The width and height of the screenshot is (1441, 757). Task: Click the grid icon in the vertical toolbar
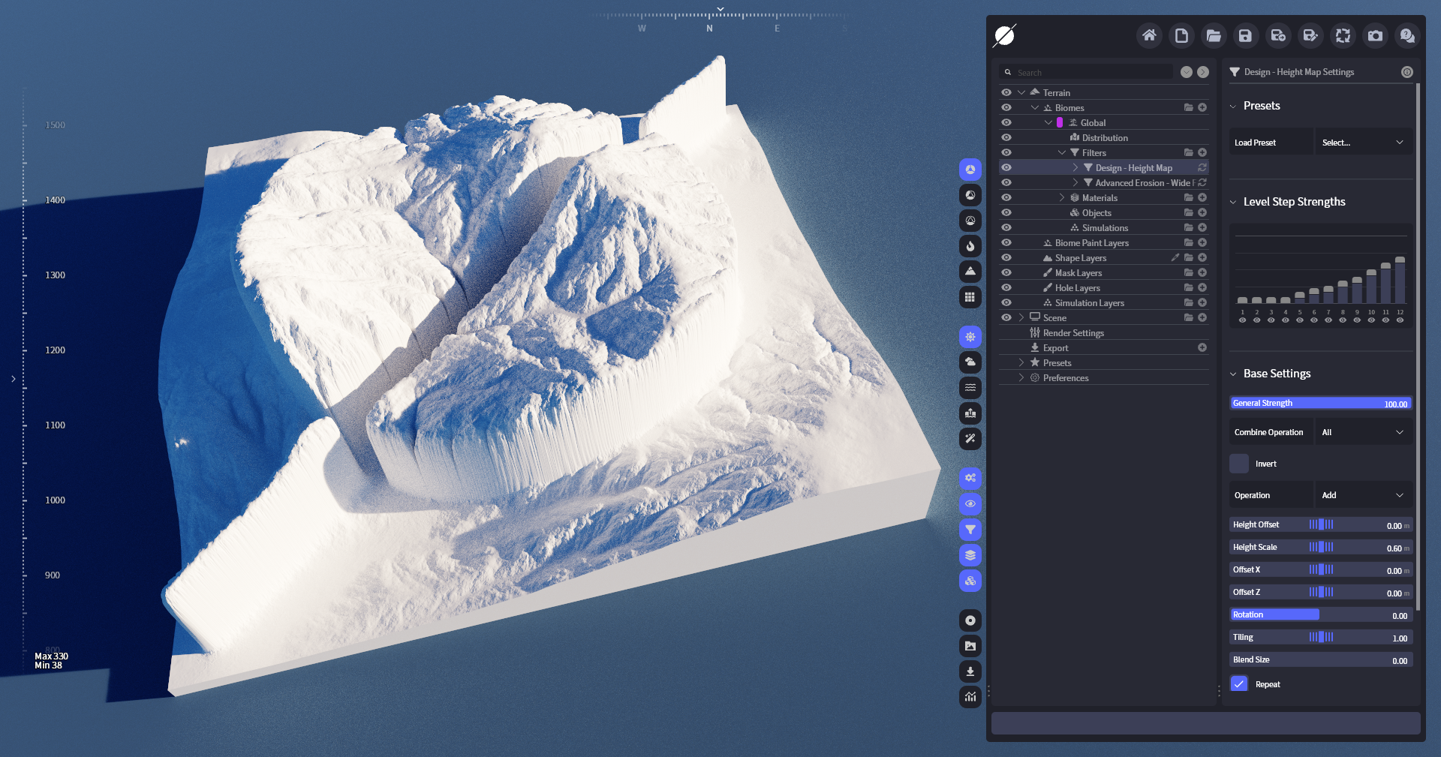coord(970,297)
